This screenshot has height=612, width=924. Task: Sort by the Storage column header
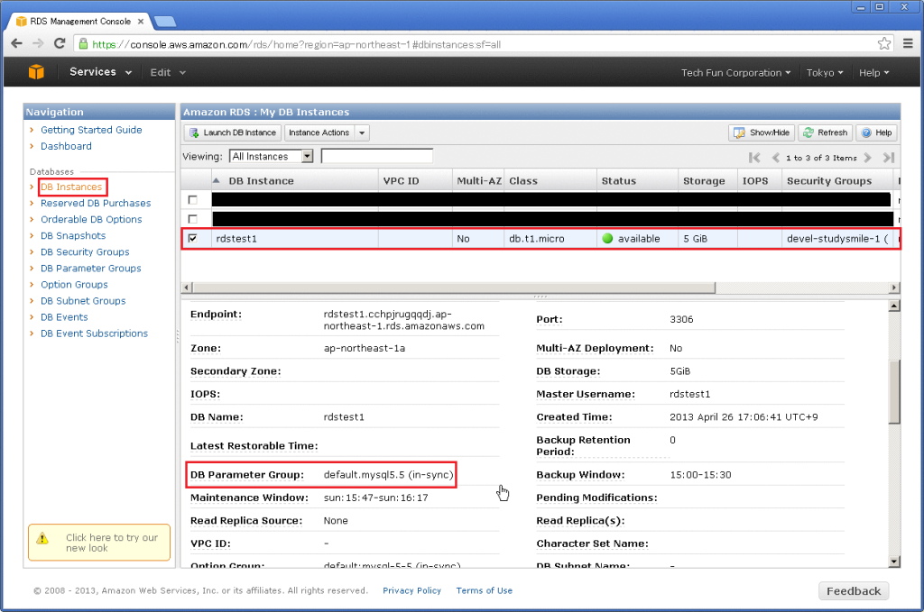point(707,180)
